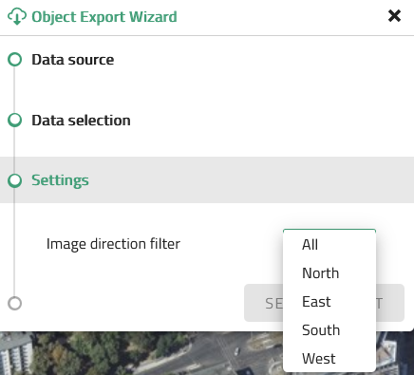Click the greyed-out button behind the dropdown
This screenshot has width=414, height=375.
(263, 303)
